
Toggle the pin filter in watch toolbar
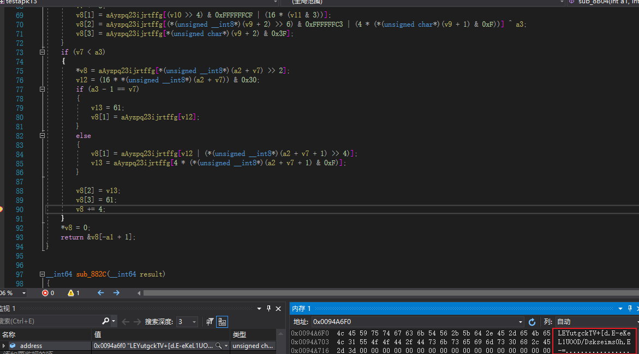(210, 322)
